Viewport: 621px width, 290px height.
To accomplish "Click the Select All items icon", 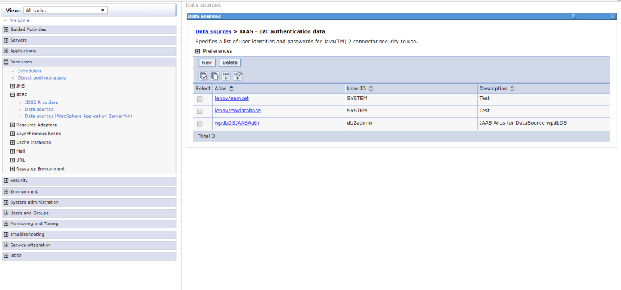I will [203, 76].
